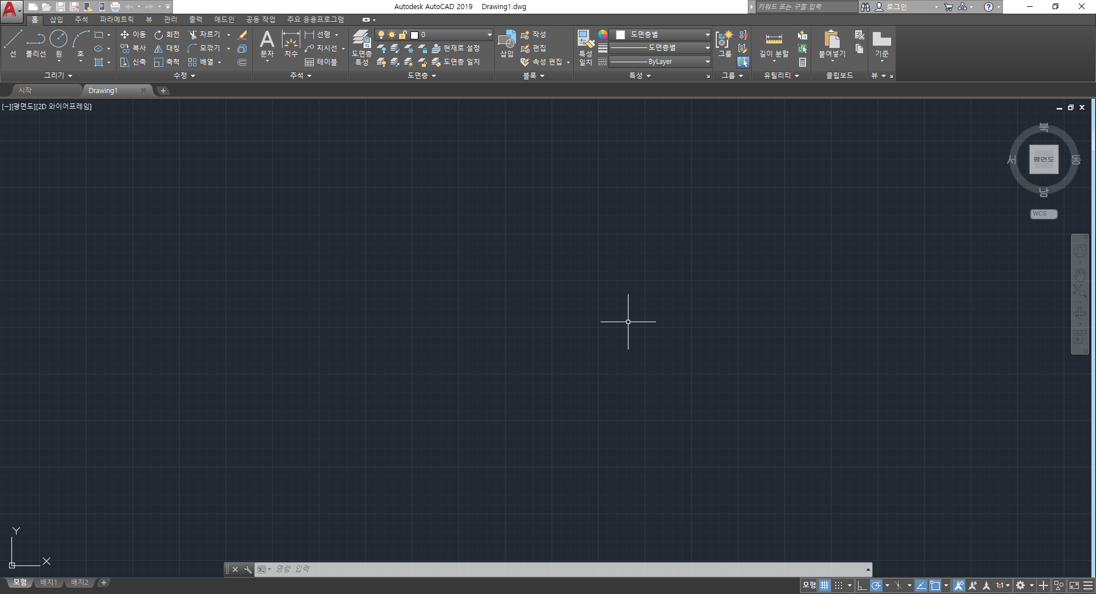Toggle snap mode dots in status bar
The height and width of the screenshot is (594, 1096).
click(x=839, y=585)
